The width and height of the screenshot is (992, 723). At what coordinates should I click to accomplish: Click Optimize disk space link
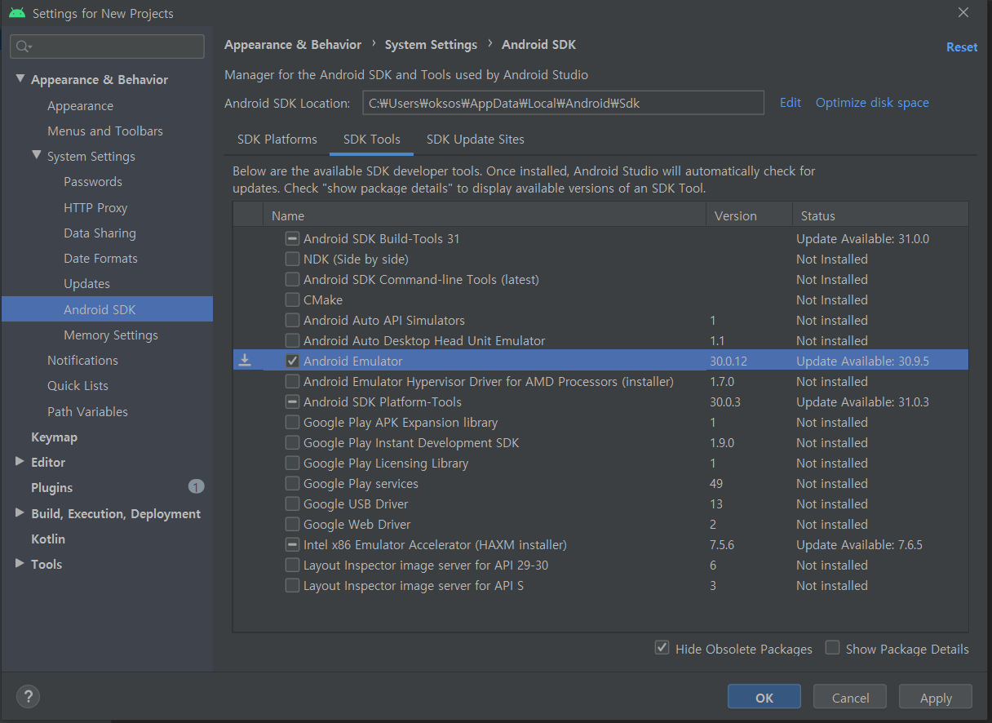872,103
